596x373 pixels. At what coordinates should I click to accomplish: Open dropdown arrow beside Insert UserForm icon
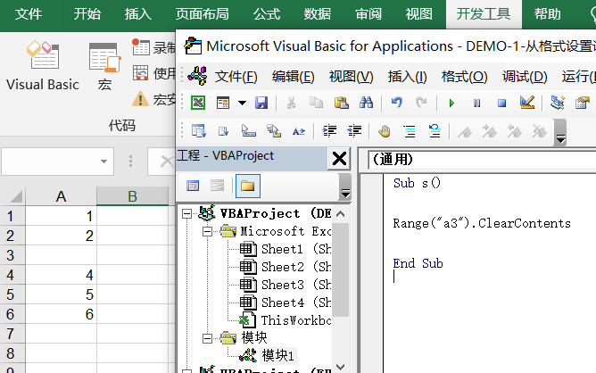click(x=242, y=103)
